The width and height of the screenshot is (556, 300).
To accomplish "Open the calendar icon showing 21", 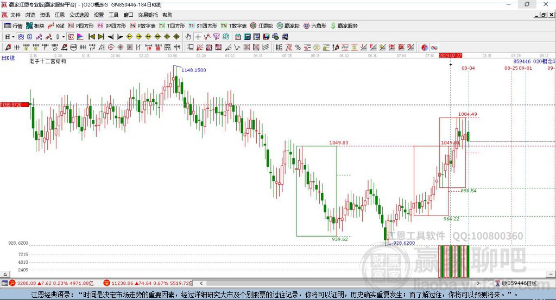I will 238,37.
